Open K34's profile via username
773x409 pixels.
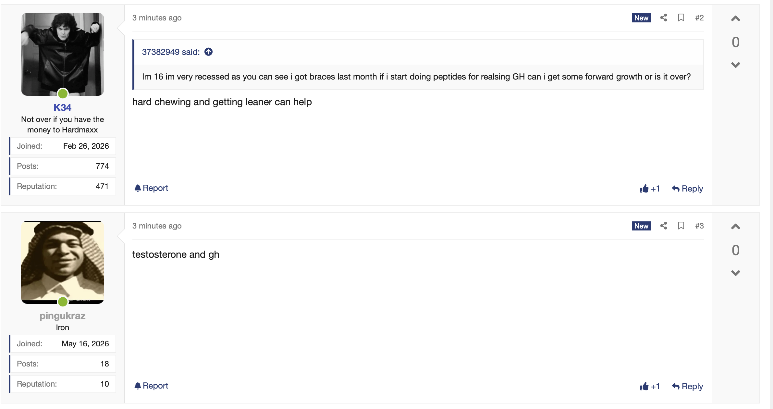(62, 107)
